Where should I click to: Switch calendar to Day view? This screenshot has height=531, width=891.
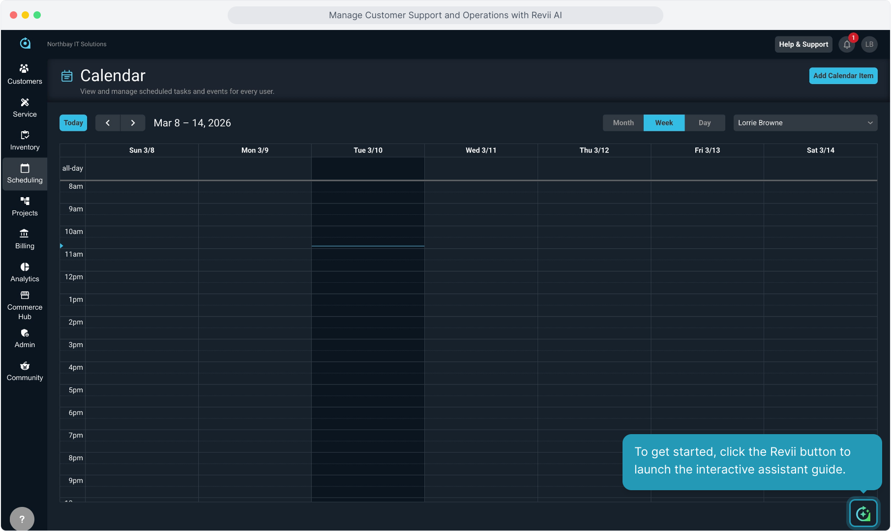[704, 123]
